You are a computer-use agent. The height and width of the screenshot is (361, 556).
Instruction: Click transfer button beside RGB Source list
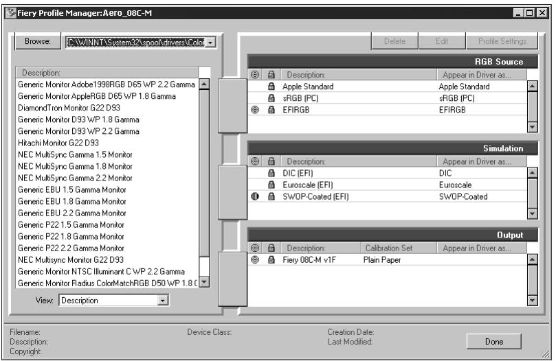point(232,106)
